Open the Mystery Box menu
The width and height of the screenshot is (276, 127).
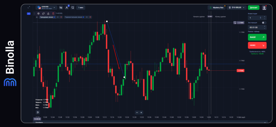point(216,8)
